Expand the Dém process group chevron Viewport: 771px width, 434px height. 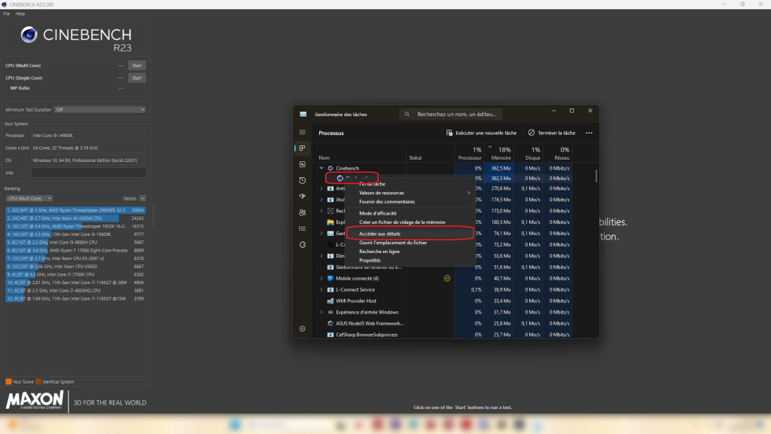pyautogui.click(x=322, y=256)
